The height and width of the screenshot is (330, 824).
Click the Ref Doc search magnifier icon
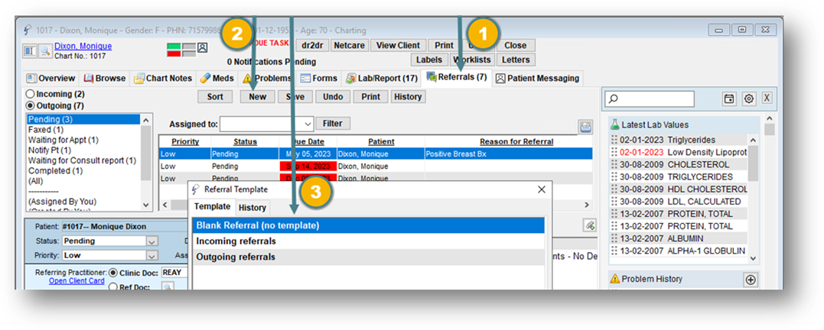(168, 286)
